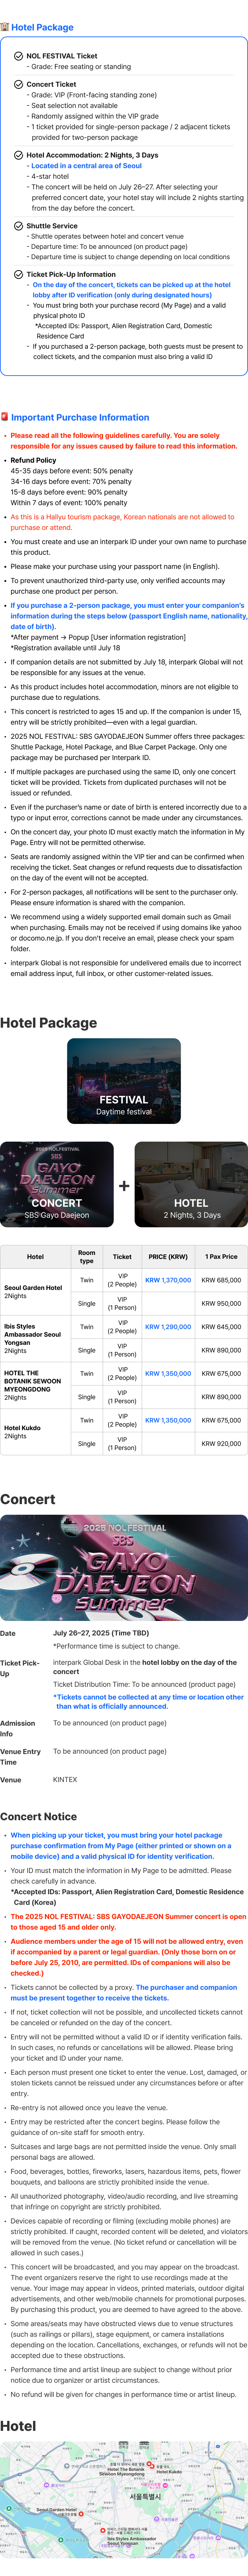
Task: Click 'Located in a central area of Seoul'
Action: (86, 165)
